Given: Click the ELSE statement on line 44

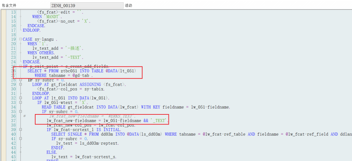Looking at the screenshot, I should pyautogui.click(x=52, y=152).
